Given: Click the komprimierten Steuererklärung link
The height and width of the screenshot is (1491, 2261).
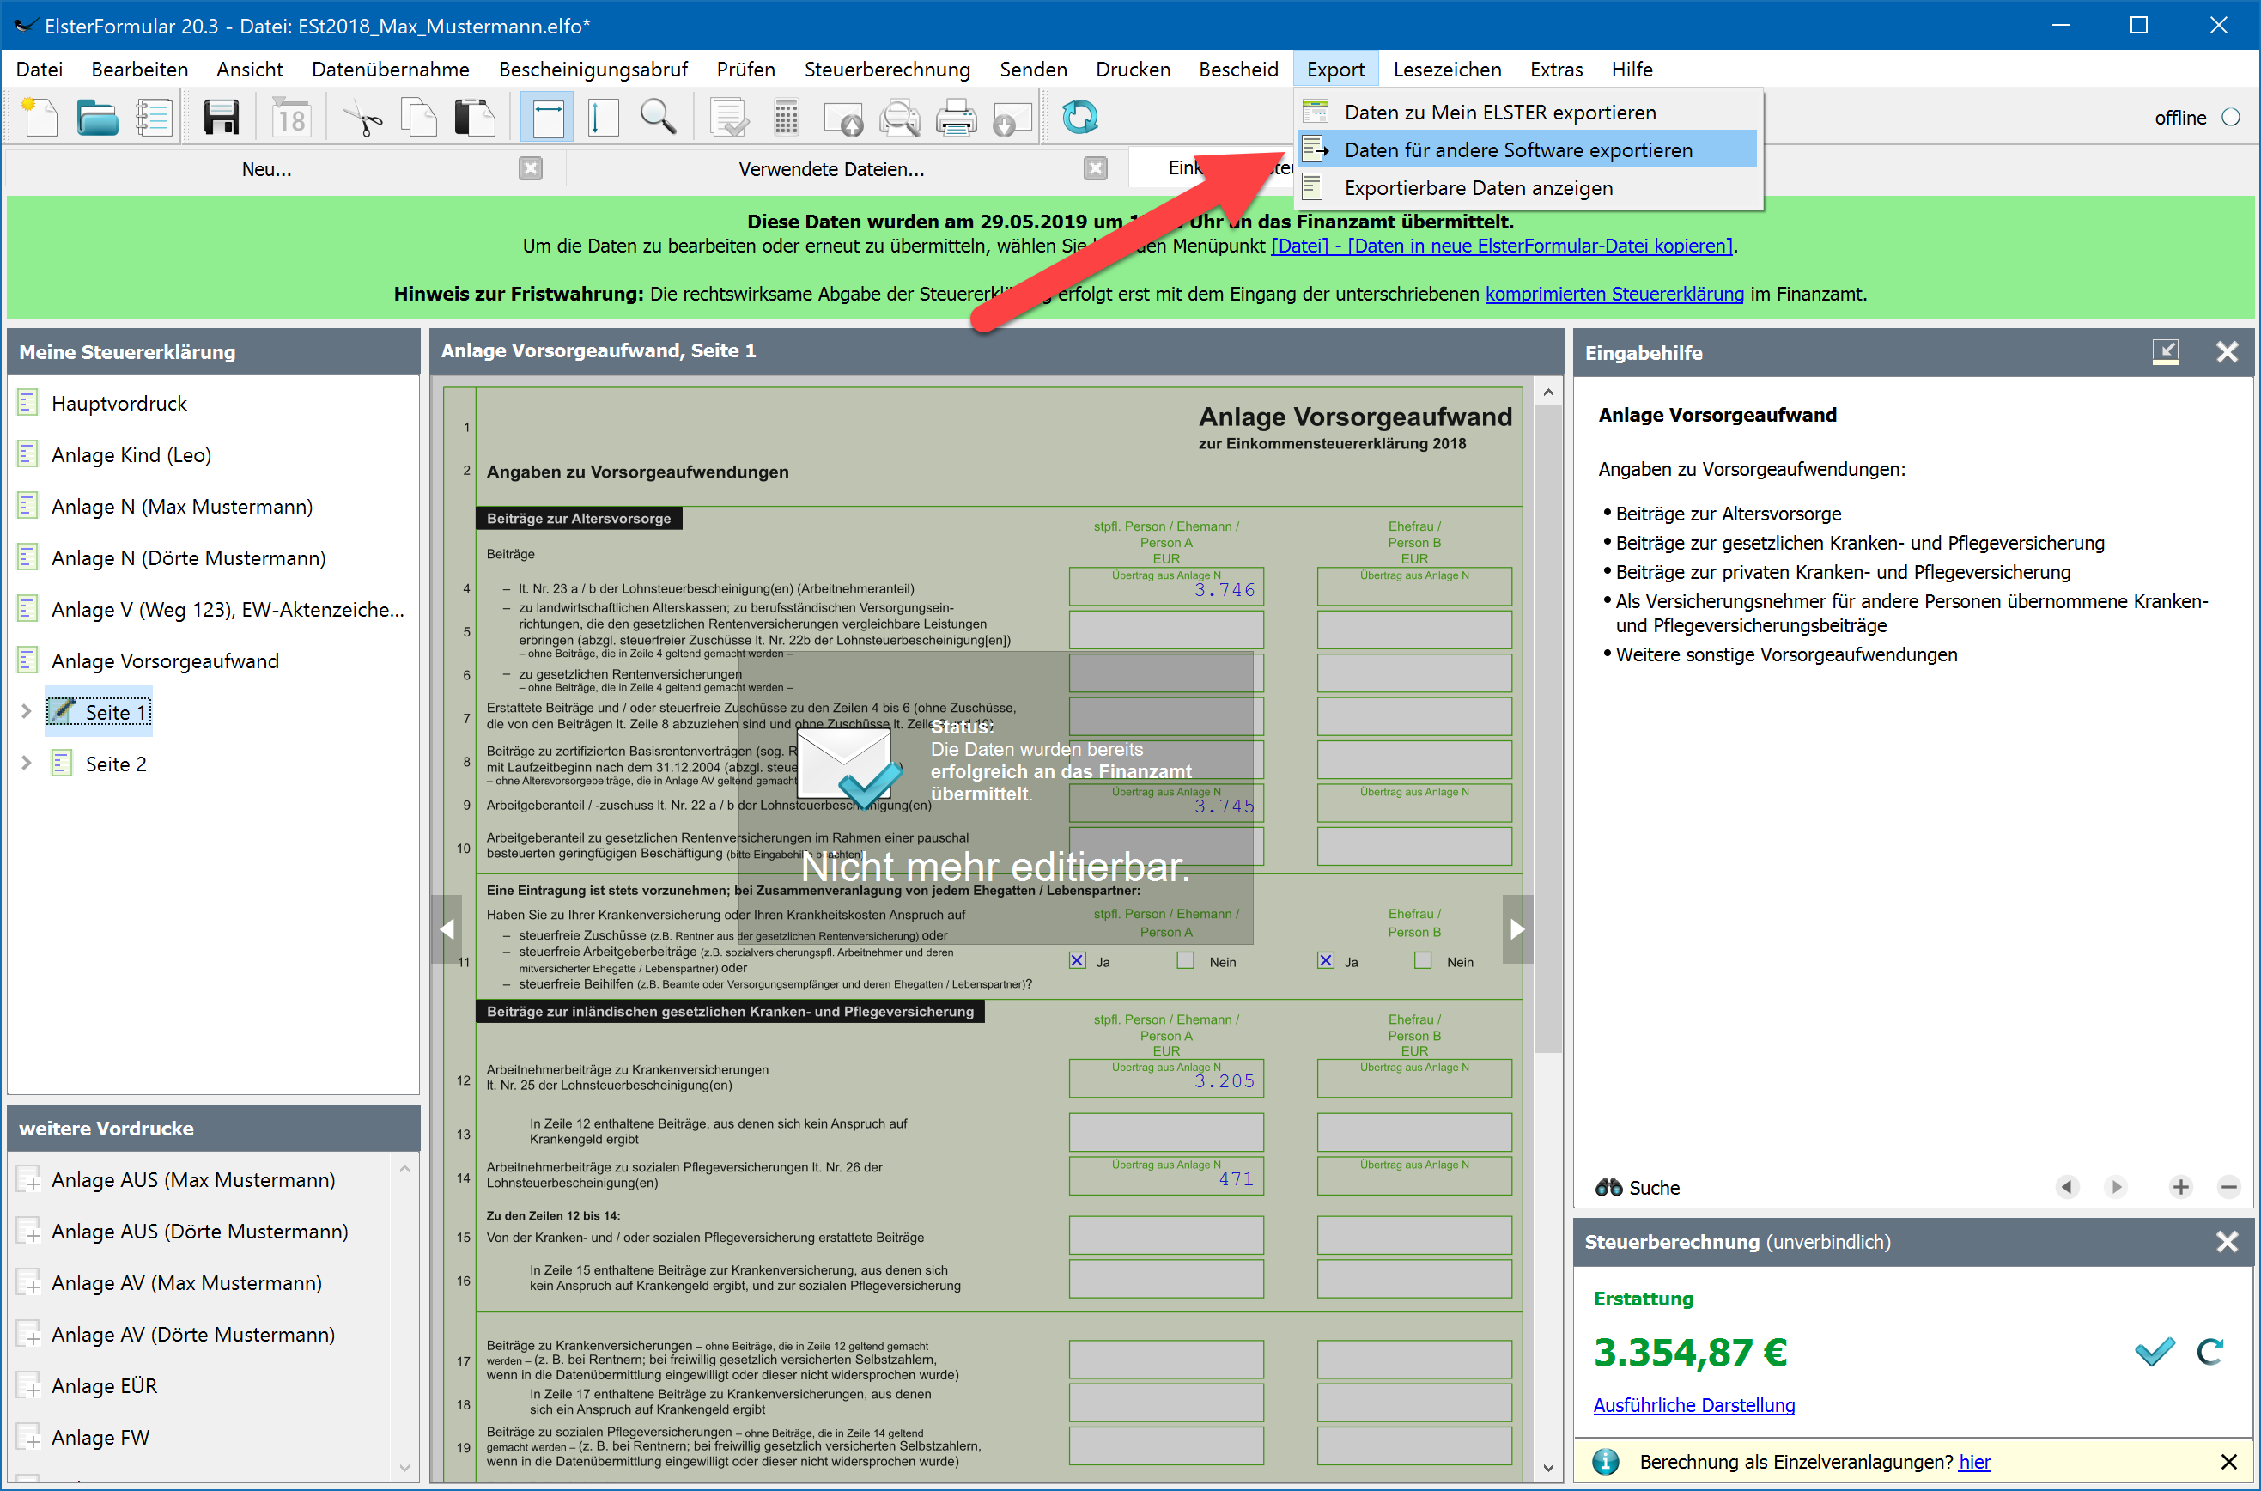Looking at the screenshot, I should 1614,294.
